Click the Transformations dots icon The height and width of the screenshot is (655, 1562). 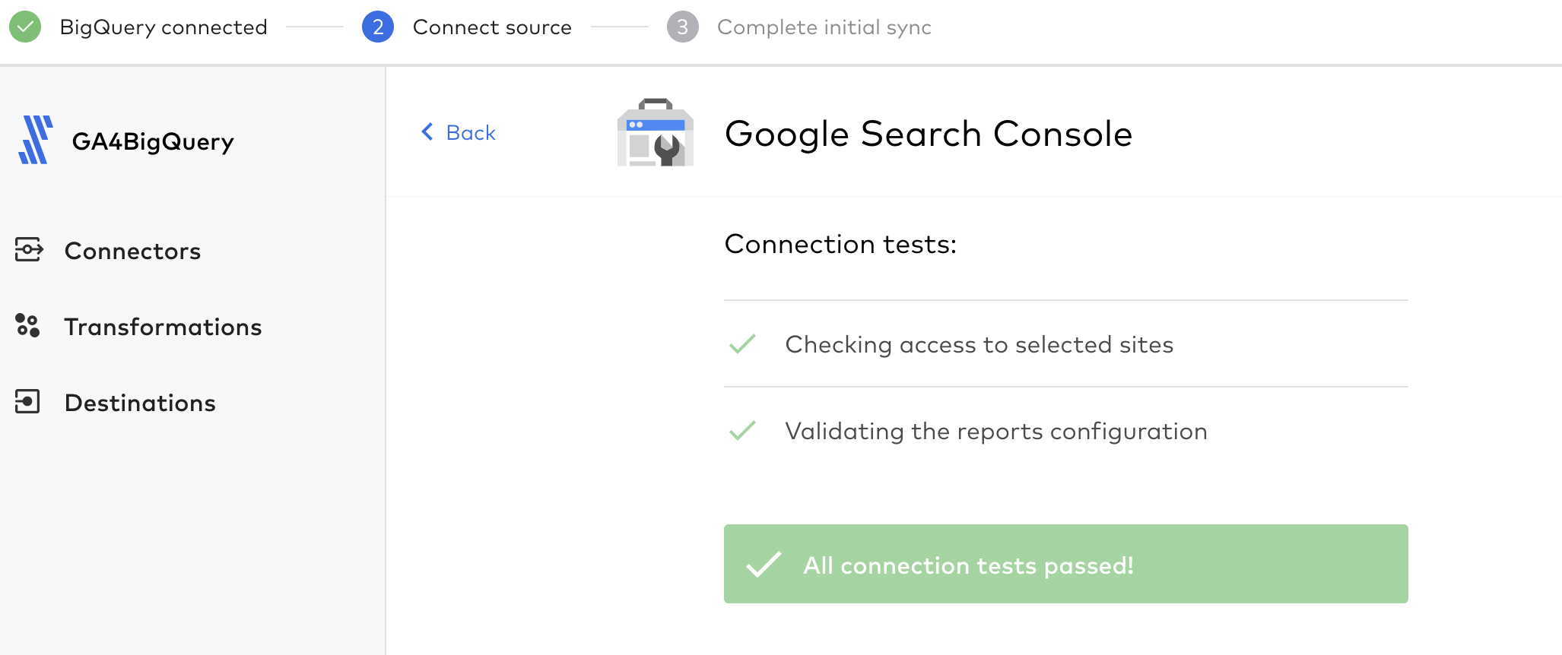pos(27,325)
